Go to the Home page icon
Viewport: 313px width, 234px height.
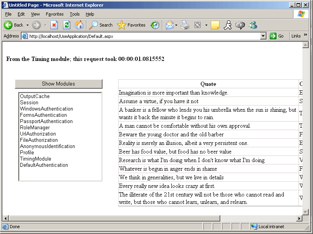79,25
